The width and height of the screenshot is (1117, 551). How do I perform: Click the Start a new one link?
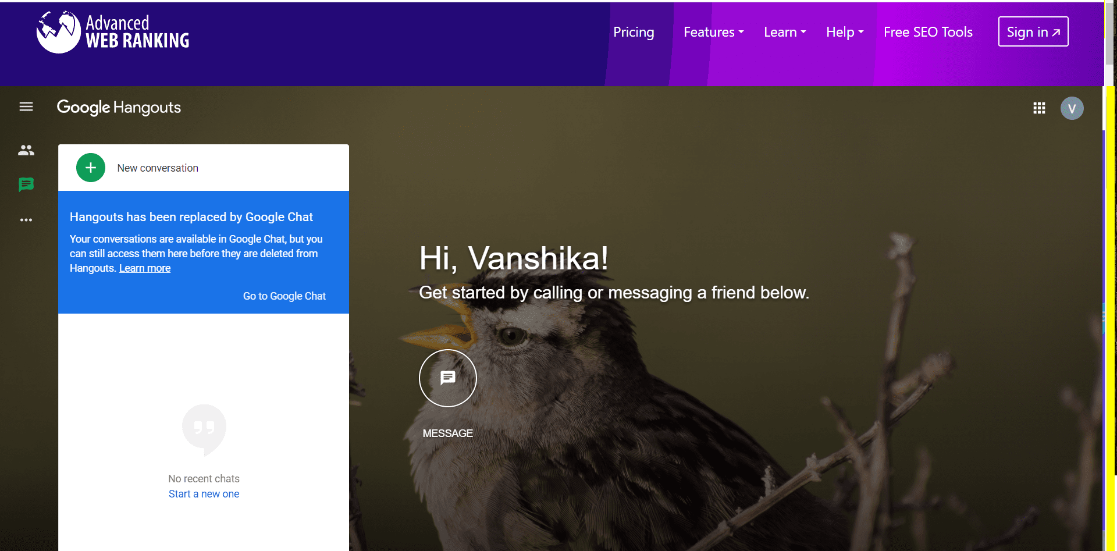point(204,494)
